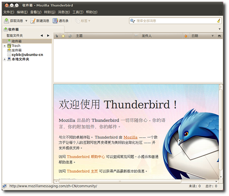Open the 帮助(H) menu
The image size is (229, 196).
(92, 12)
